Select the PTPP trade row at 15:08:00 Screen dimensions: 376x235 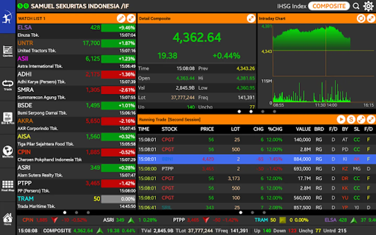point(257,169)
